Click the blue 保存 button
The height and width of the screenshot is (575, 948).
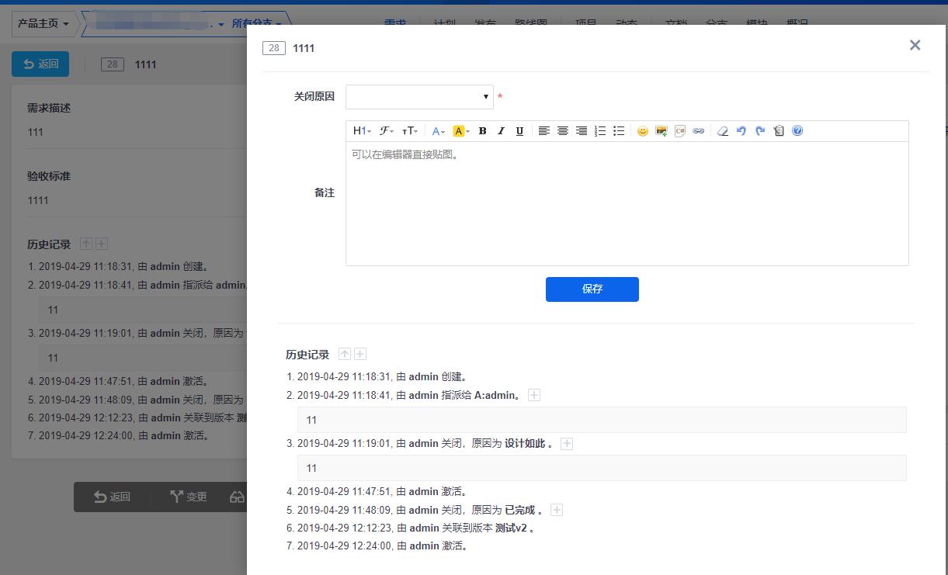[592, 289]
